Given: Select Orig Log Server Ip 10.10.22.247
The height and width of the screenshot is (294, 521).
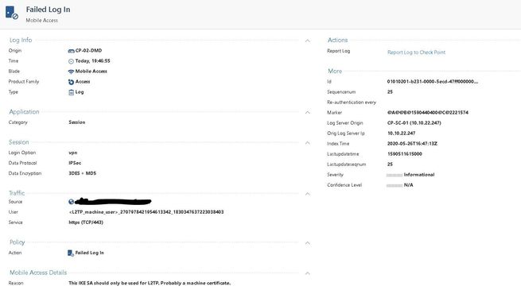Looking at the screenshot, I should click(x=401, y=133).
